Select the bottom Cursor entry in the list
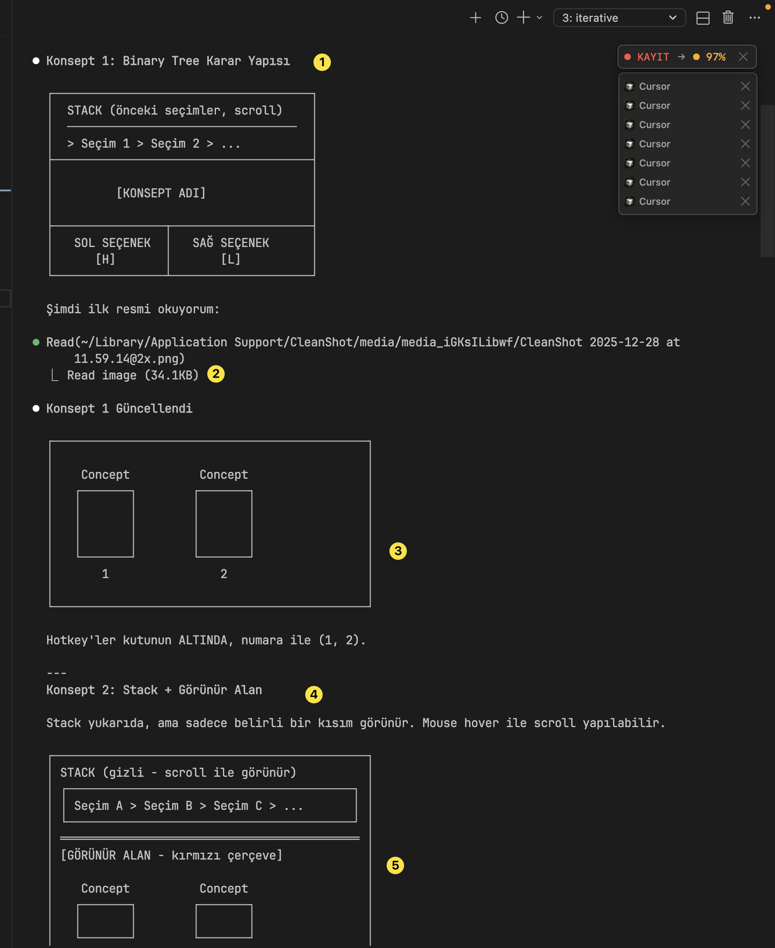Viewport: 775px width, 948px height. point(654,201)
